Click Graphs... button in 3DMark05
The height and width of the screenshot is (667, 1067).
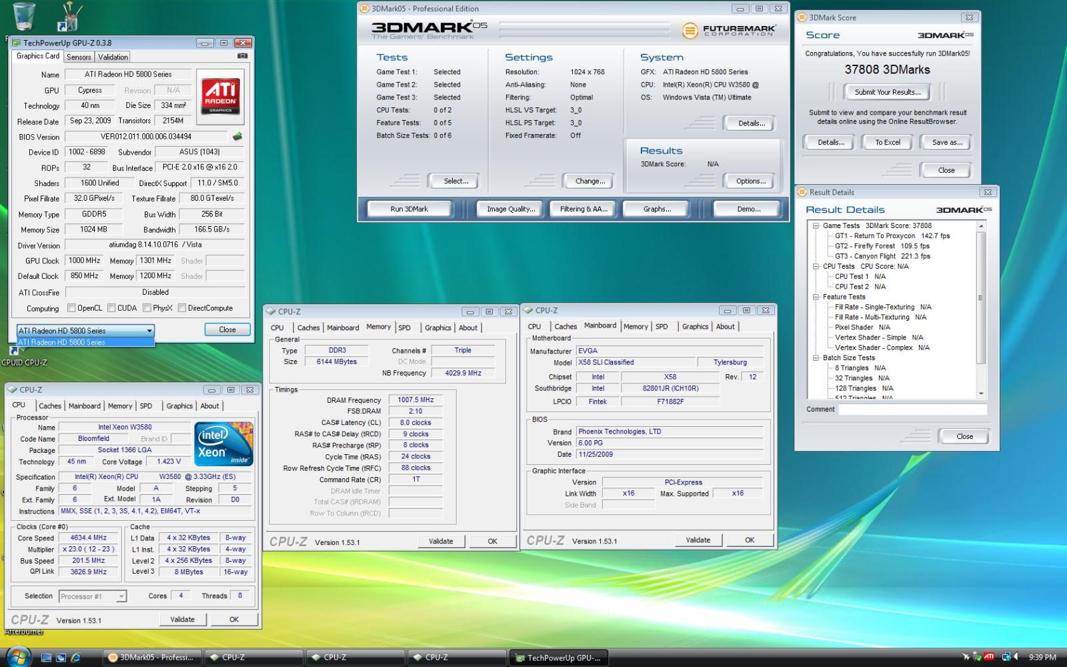657,209
